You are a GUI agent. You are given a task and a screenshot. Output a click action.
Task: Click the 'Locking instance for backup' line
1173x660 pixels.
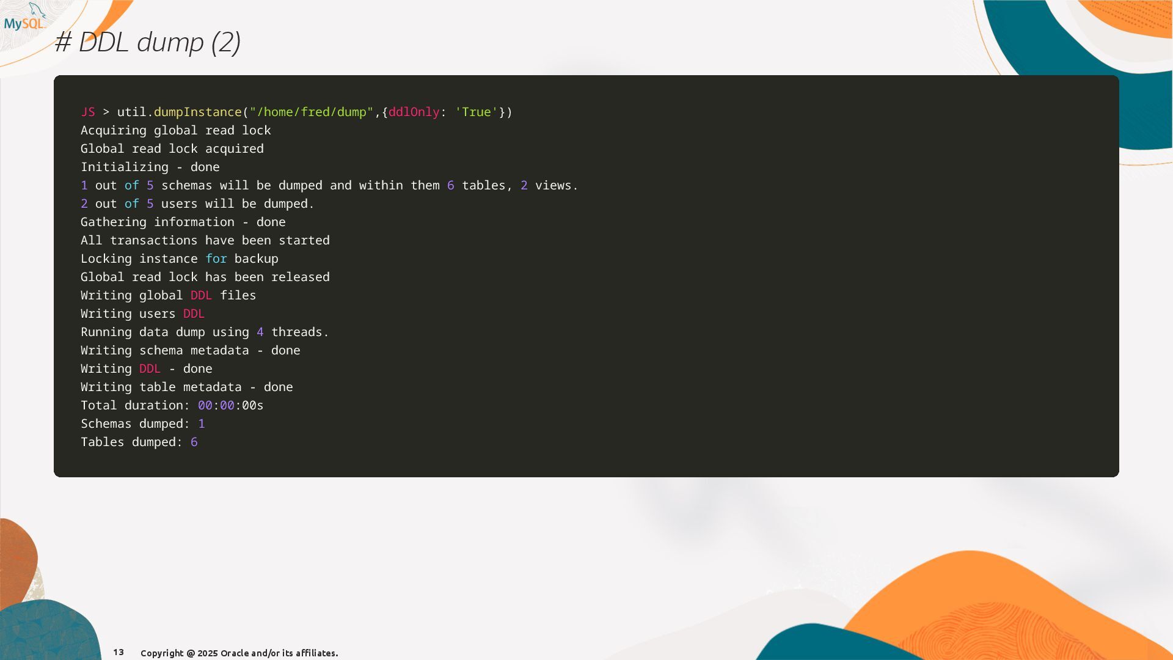[179, 258]
